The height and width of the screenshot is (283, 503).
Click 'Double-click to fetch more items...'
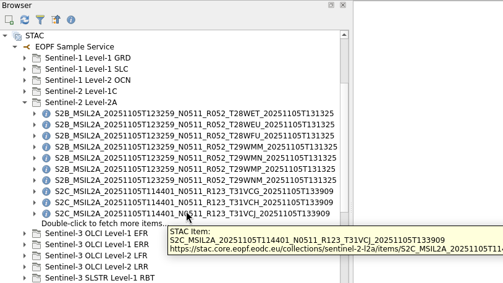(x=104, y=224)
